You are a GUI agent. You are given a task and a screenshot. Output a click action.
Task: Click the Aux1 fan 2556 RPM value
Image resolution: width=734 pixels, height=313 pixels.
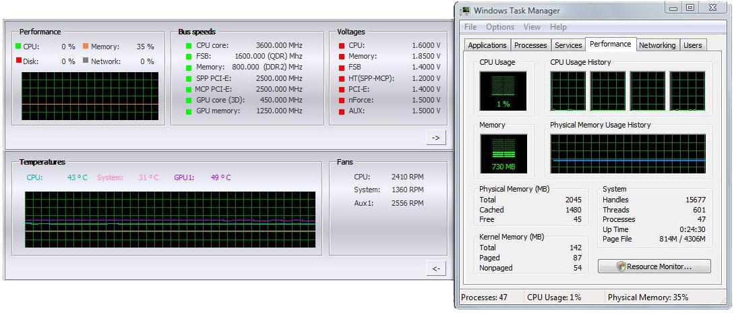coord(407,203)
